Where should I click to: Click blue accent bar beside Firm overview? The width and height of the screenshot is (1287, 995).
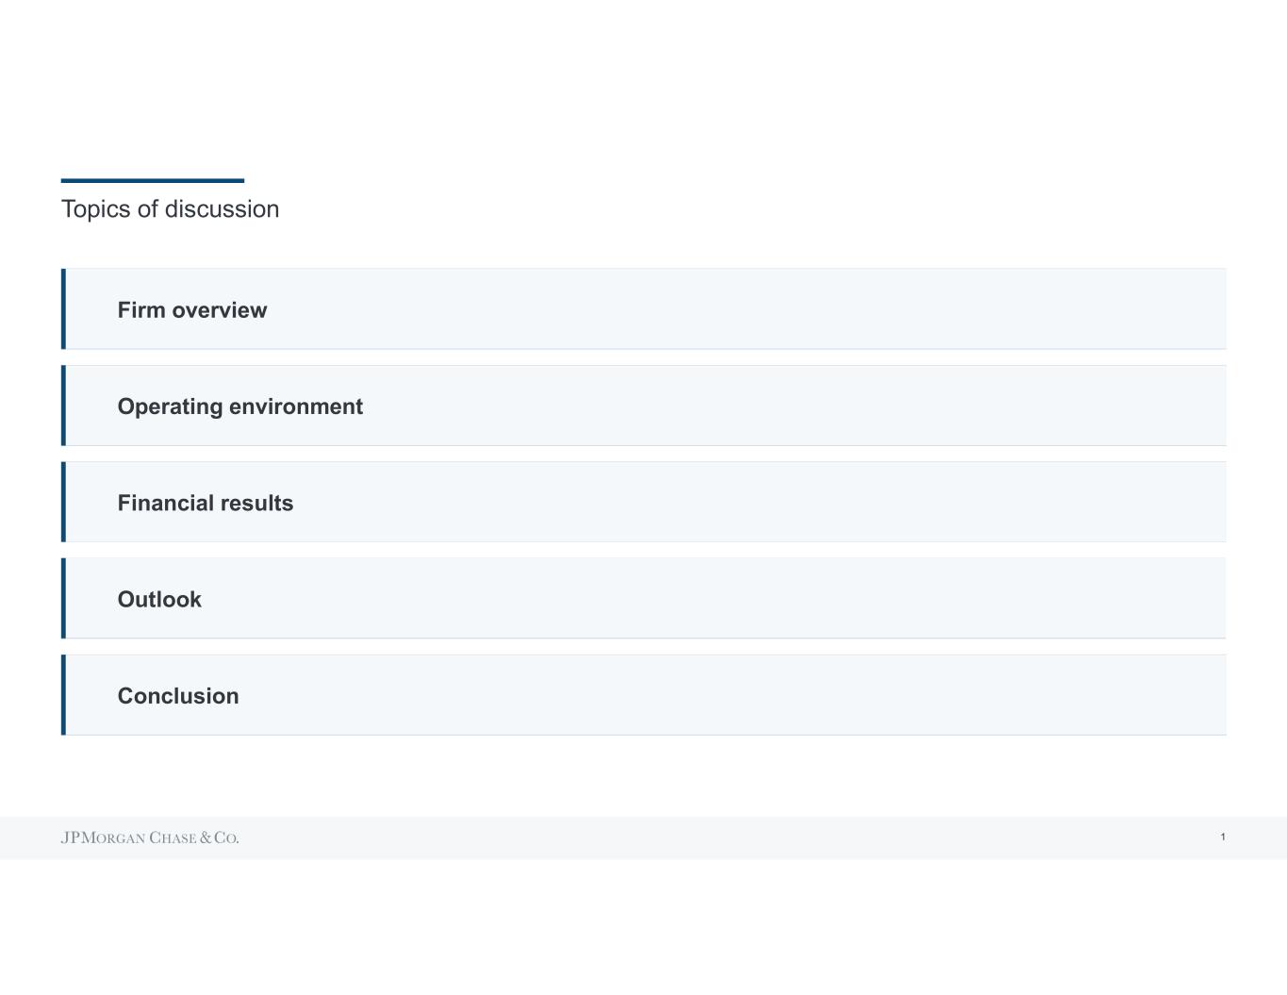click(64, 309)
